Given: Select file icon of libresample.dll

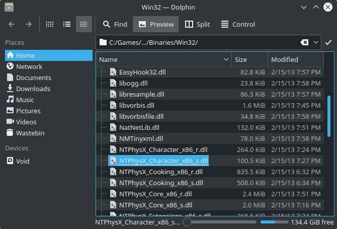Looking at the screenshot, I should 113,94.
